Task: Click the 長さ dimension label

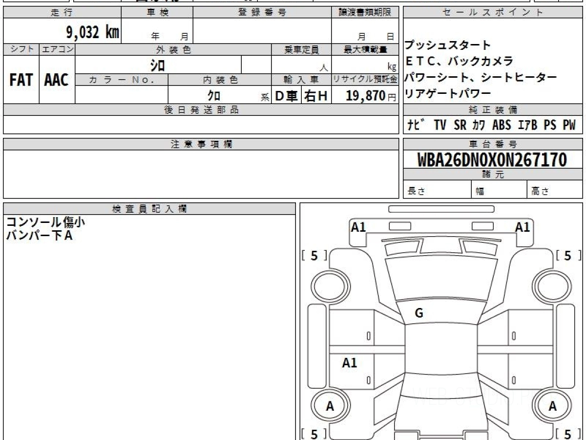Action: pyautogui.click(x=416, y=192)
